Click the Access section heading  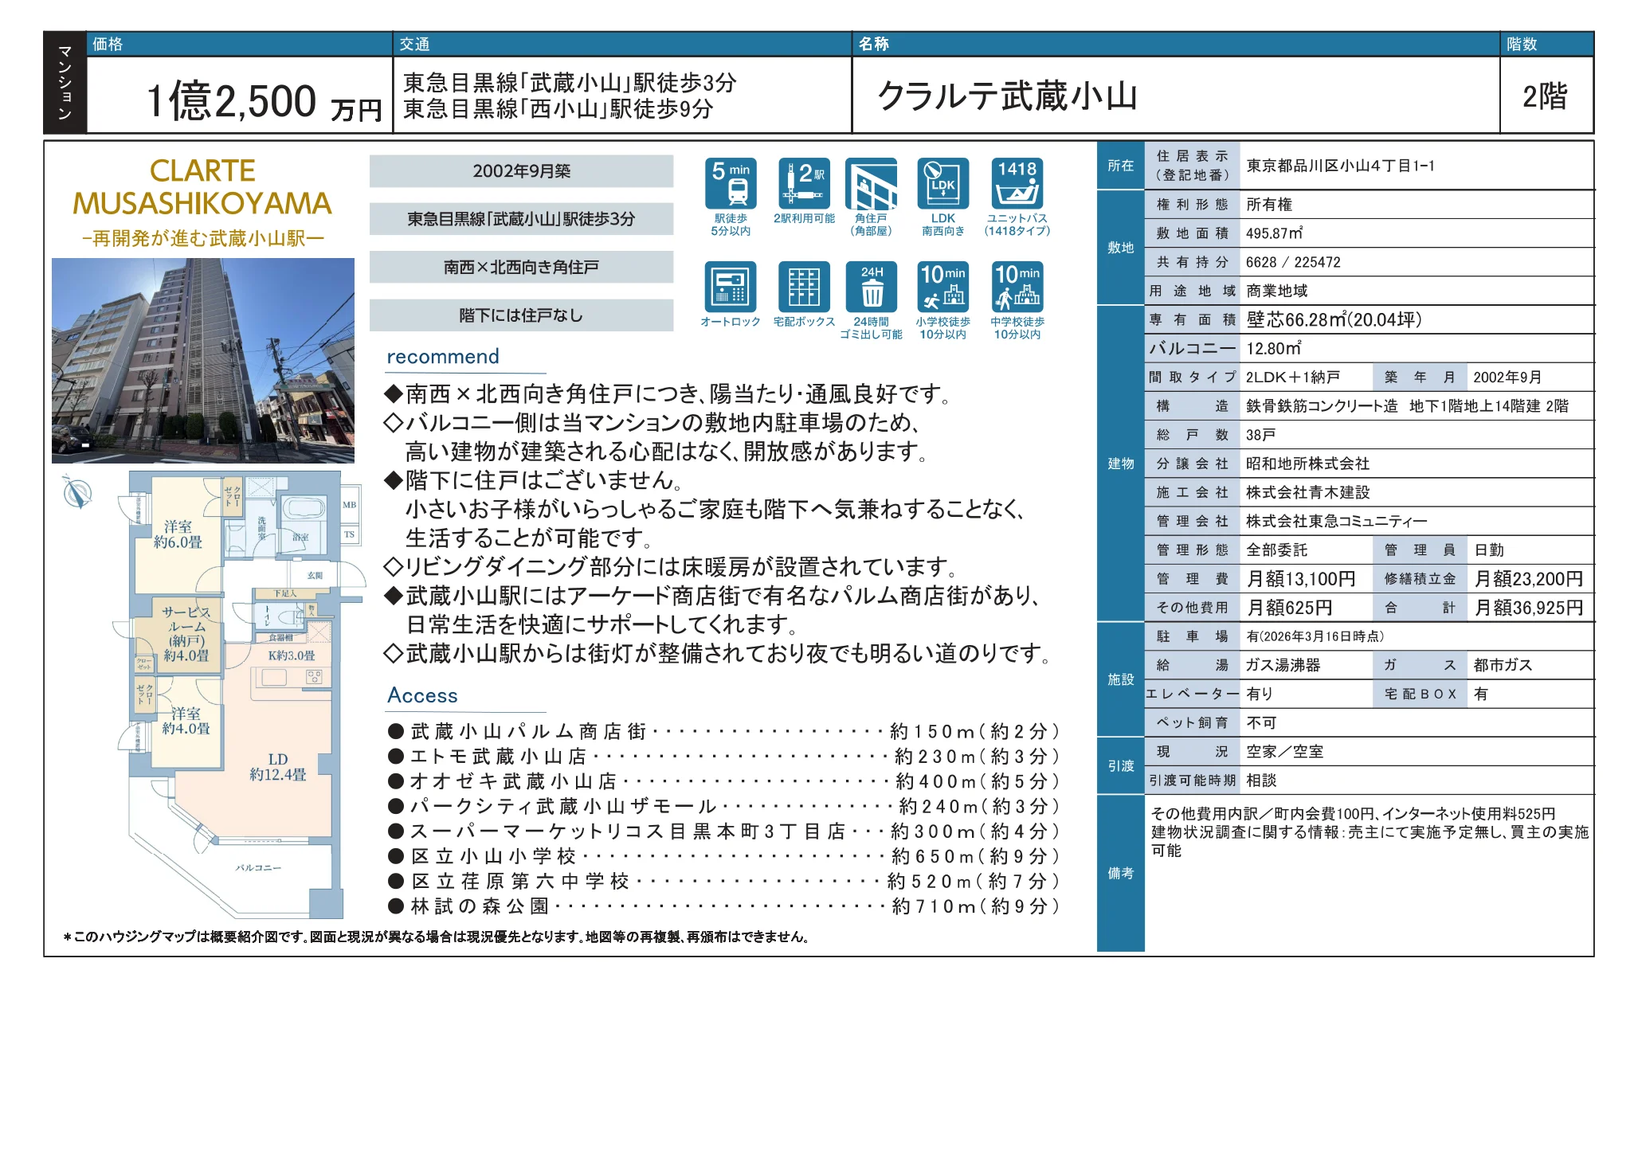coord(422,695)
